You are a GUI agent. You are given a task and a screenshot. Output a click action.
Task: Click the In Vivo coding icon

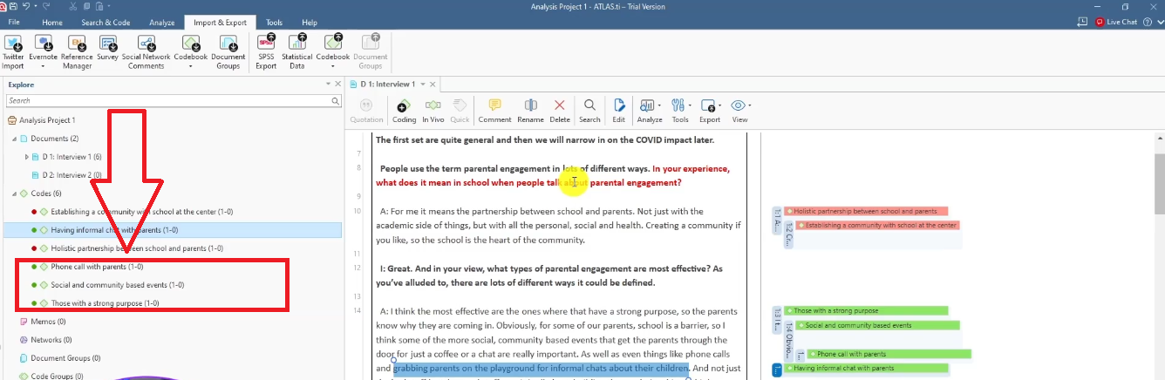433,104
